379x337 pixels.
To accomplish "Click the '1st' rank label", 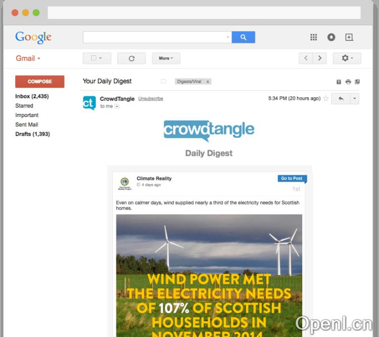I will [296, 189].
